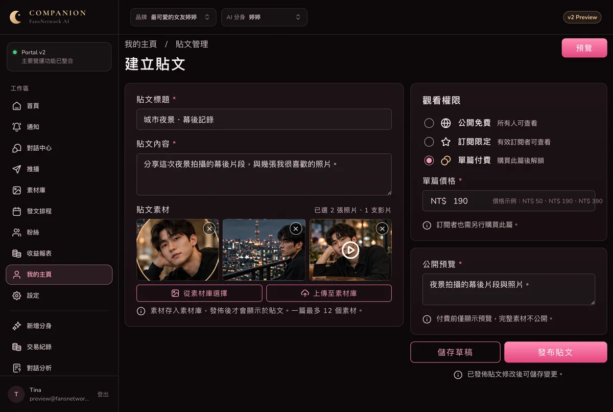Focus the 貼文標題 title input field
The width and height of the screenshot is (613, 412).
point(264,119)
